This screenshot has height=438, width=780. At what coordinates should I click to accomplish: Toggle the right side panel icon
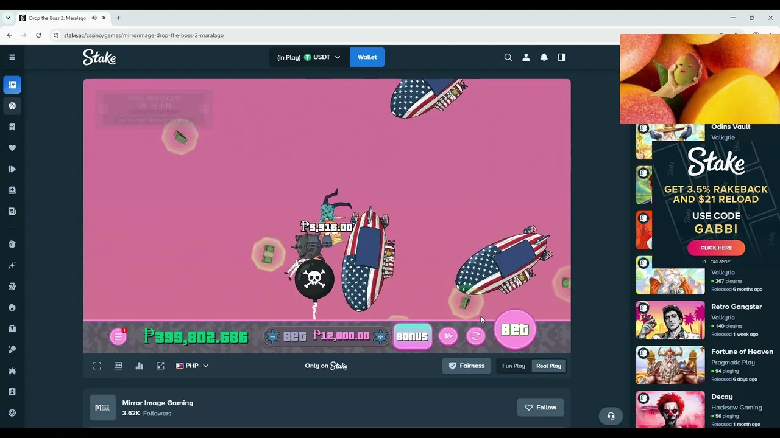(x=562, y=57)
